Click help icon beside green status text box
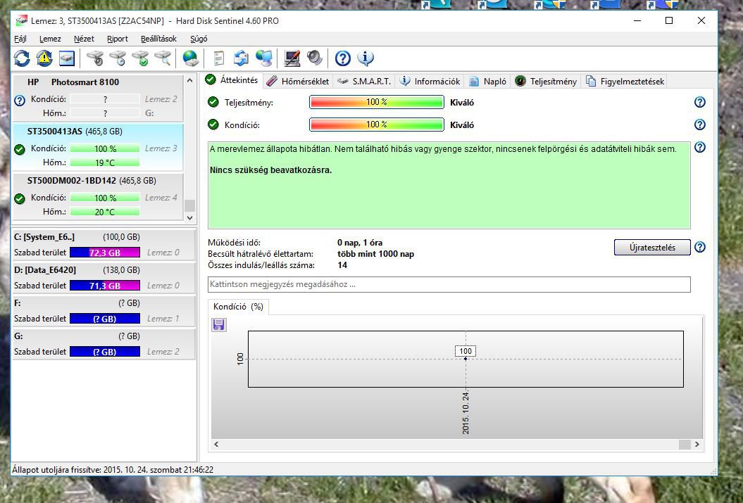This screenshot has width=743, height=503. point(700,147)
